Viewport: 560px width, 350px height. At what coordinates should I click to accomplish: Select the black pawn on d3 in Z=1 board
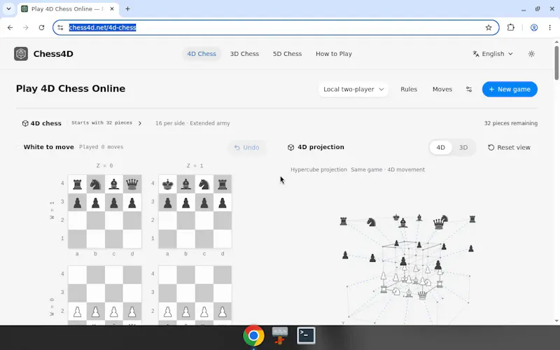coord(223,202)
